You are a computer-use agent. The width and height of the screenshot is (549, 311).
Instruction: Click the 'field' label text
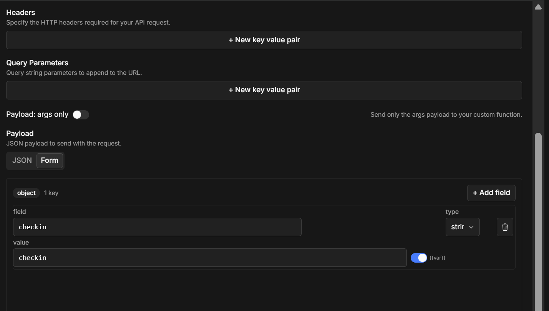pos(20,212)
